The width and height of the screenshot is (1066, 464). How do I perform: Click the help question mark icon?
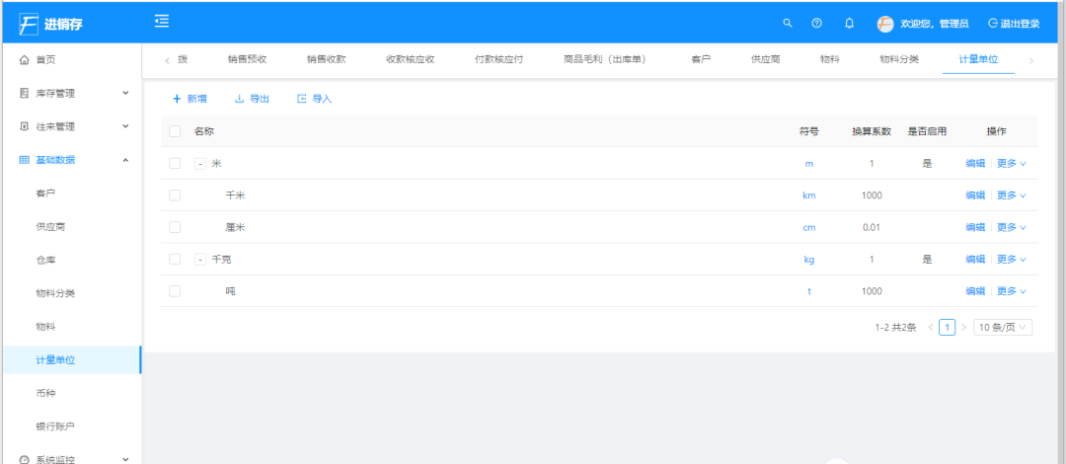pos(817,23)
